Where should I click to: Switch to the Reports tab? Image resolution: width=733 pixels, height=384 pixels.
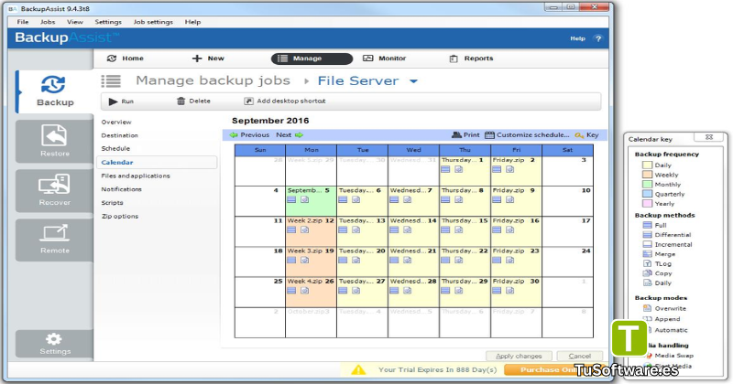pyautogui.click(x=471, y=59)
